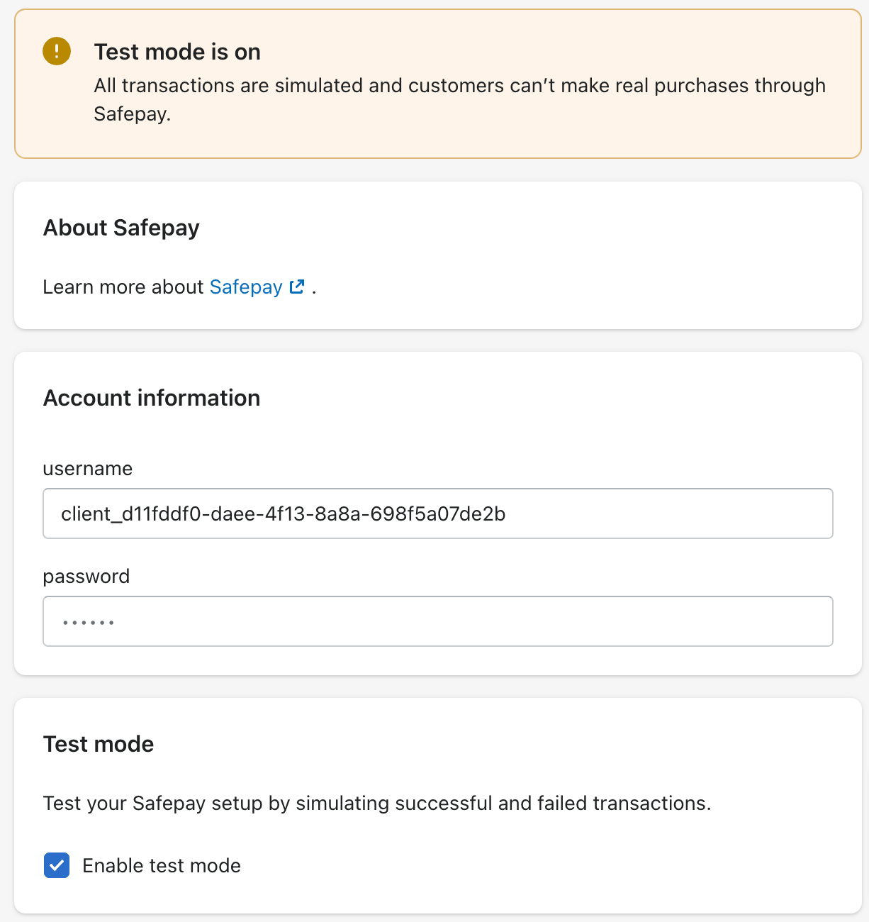Click the simulated transactions banner description
Screen dimensions: 869x922
coord(460,99)
